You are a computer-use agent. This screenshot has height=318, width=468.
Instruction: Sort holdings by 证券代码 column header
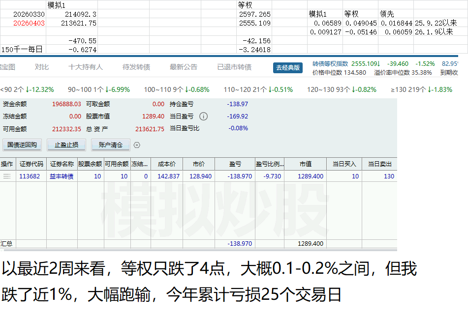pyautogui.click(x=31, y=164)
